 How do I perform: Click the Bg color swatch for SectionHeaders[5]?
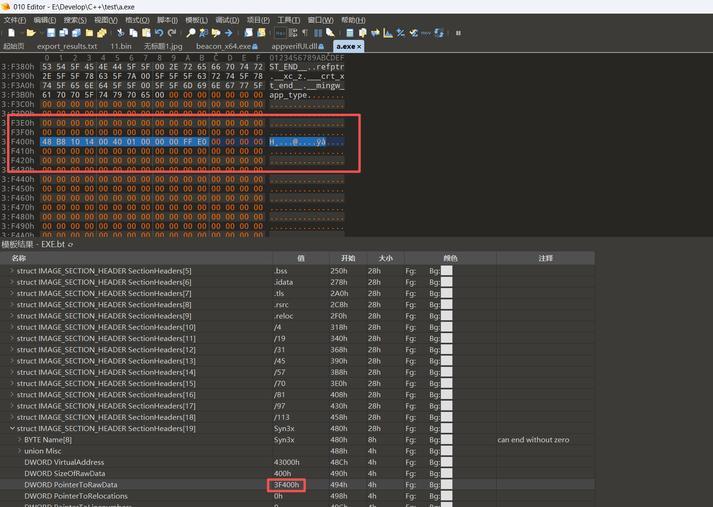pos(446,271)
